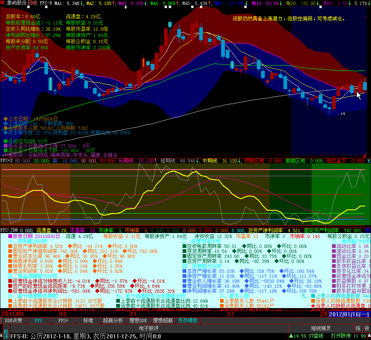Open the 理想超赢 tab
This screenshot has width=371, height=340.
click(x=163, y=321)
